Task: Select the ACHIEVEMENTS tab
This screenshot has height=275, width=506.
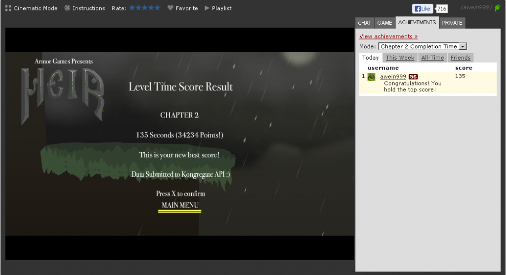Action: [417, 22]
